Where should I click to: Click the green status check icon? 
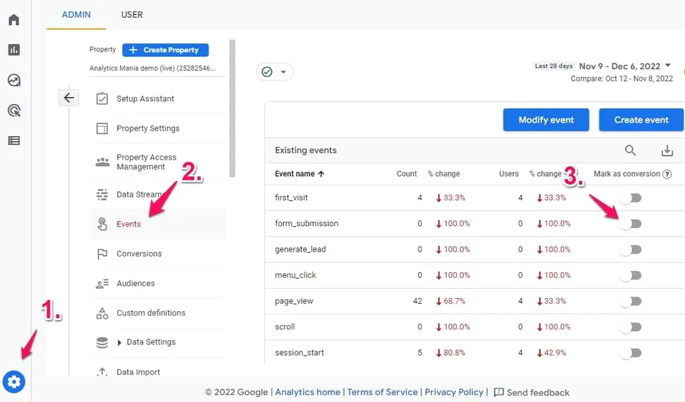click(267, 71)
